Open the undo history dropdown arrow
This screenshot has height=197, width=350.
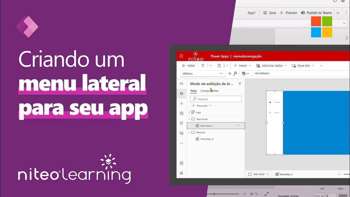(211, 66)
